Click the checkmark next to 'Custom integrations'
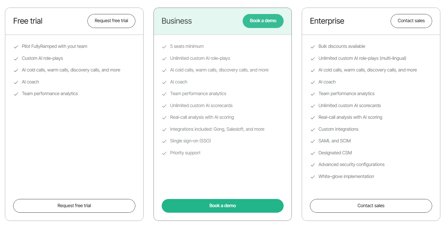The width and height of the screenshot is (445, 227). tap(313, 130)
